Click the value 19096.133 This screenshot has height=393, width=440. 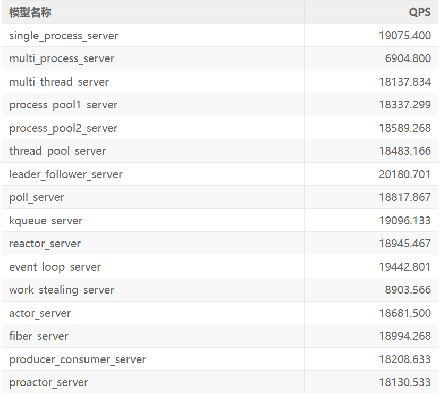click(x=404, y=221)
